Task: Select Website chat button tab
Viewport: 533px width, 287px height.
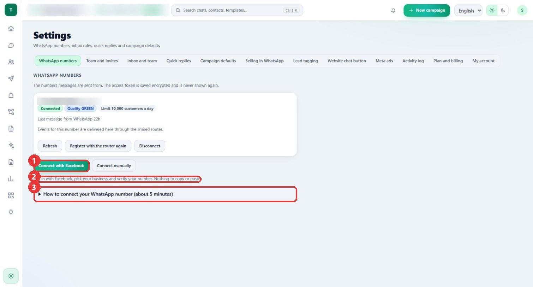Action: tap(347, 61)
